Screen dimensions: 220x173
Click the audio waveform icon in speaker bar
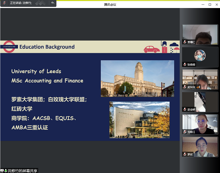pyautogui.click(x=40, y=3)
